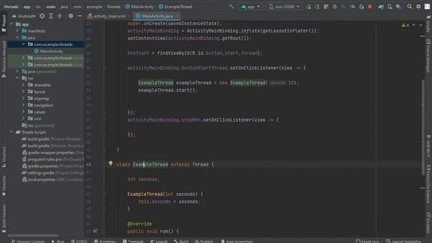This screenshot has height=243, width=432.
Task: Open the TODO tool window
Action: (x=79, y=241)
